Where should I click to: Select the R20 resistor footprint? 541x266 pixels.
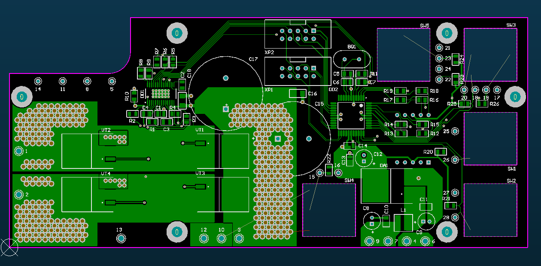click(x=441, y=152)
